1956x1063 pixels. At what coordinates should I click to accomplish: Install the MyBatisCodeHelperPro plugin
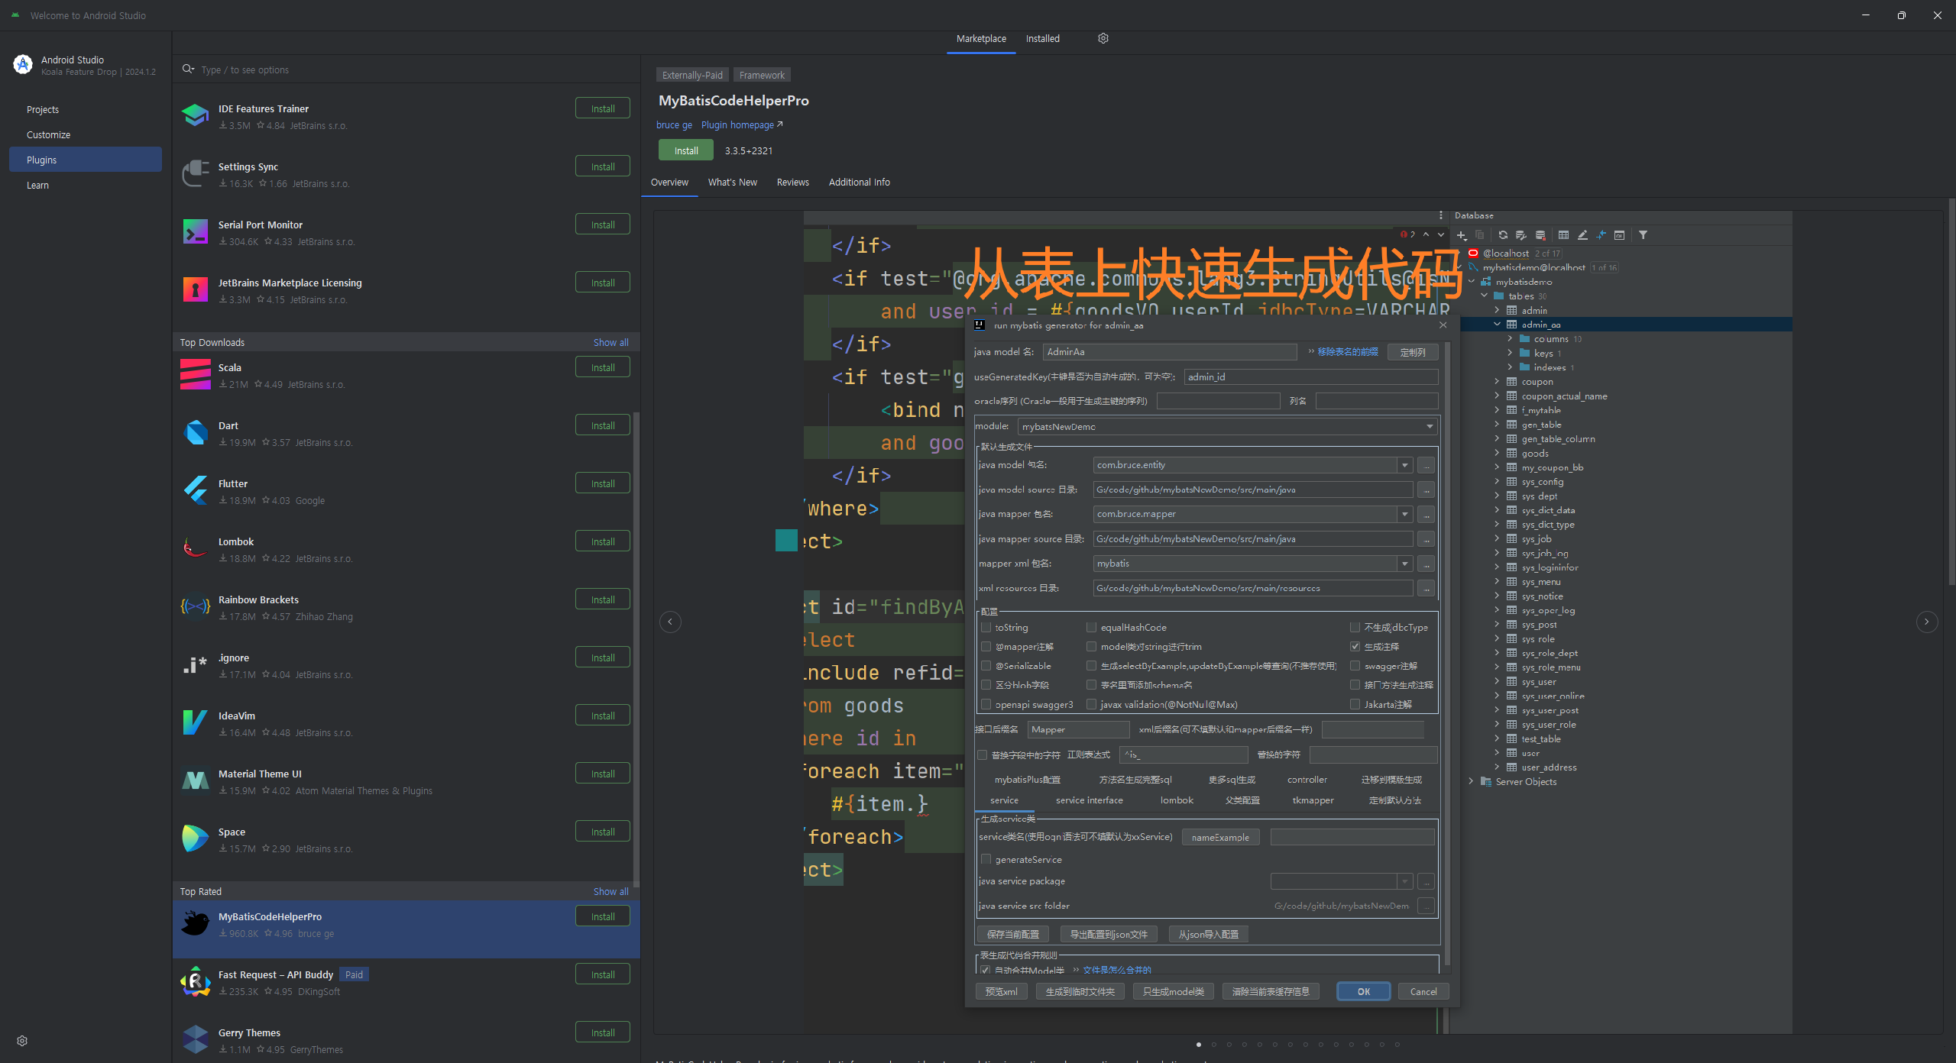click(x=685, y=150)
